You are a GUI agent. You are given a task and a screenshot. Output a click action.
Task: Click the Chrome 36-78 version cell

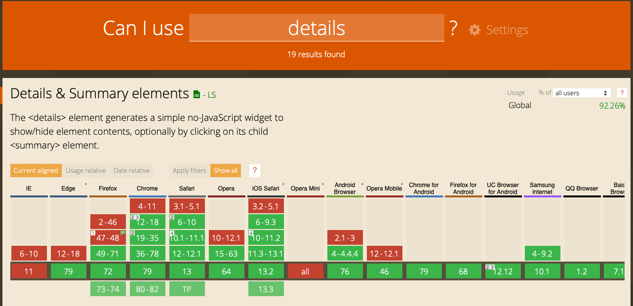(148, 254)
